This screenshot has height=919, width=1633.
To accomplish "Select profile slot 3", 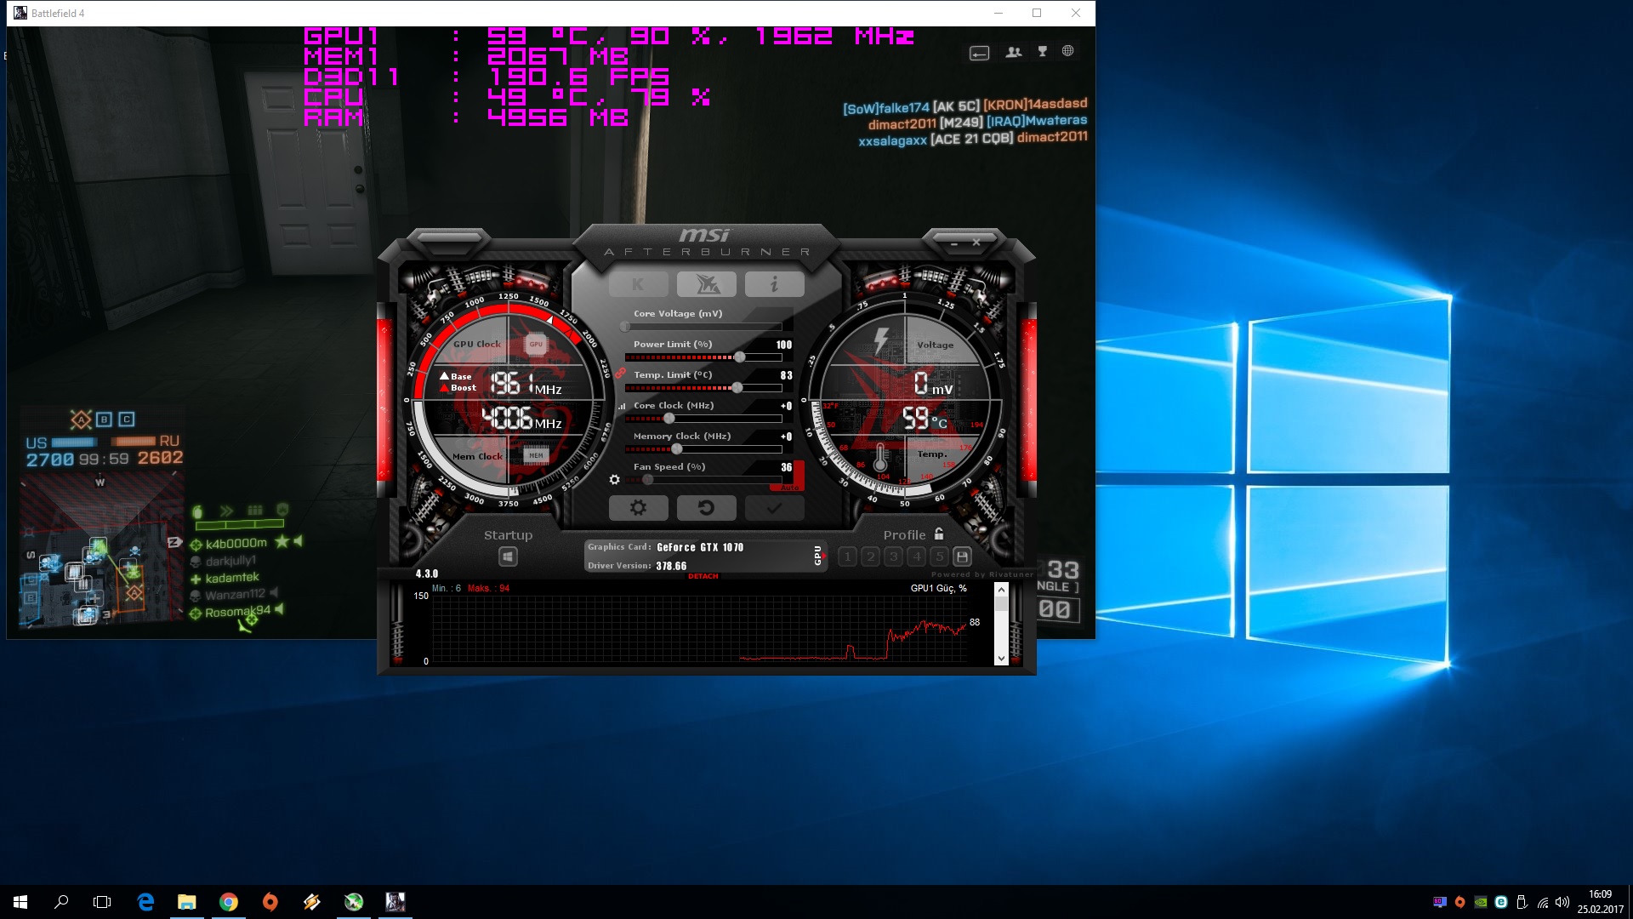I will point(893,557).
